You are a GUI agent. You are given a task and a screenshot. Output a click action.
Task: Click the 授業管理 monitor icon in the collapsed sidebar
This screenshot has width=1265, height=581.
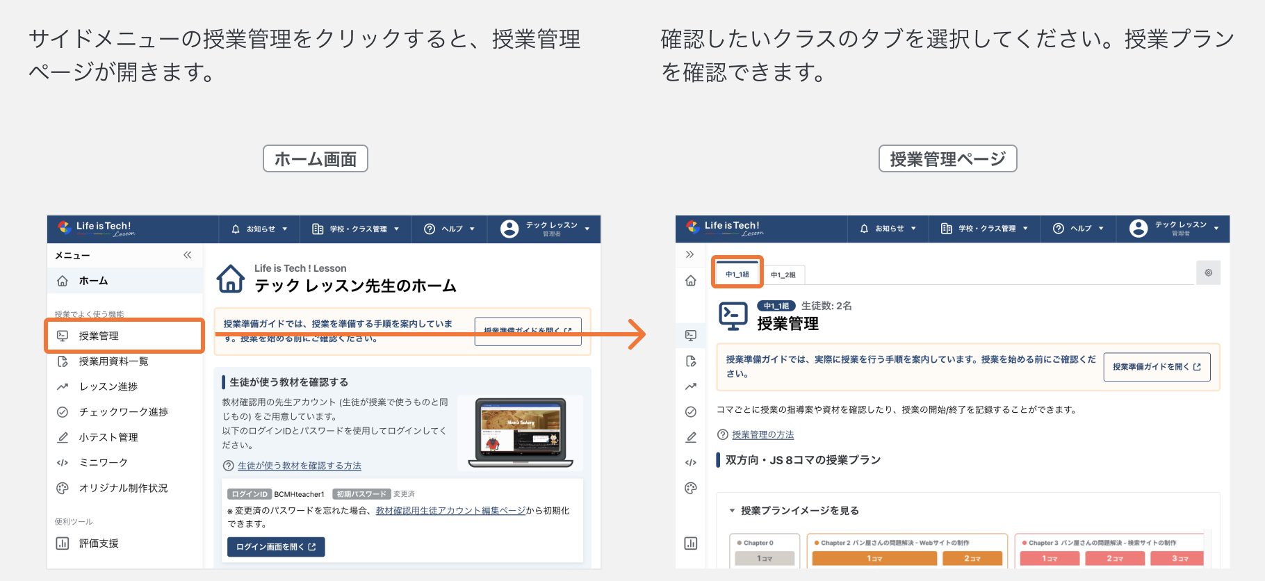[691, 335]
